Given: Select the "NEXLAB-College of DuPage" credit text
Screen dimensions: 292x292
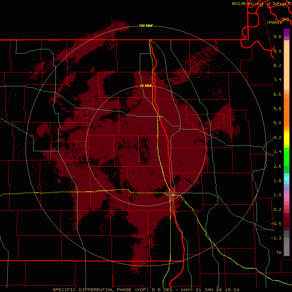Looking at the screenshot, I should click(260, 4).
